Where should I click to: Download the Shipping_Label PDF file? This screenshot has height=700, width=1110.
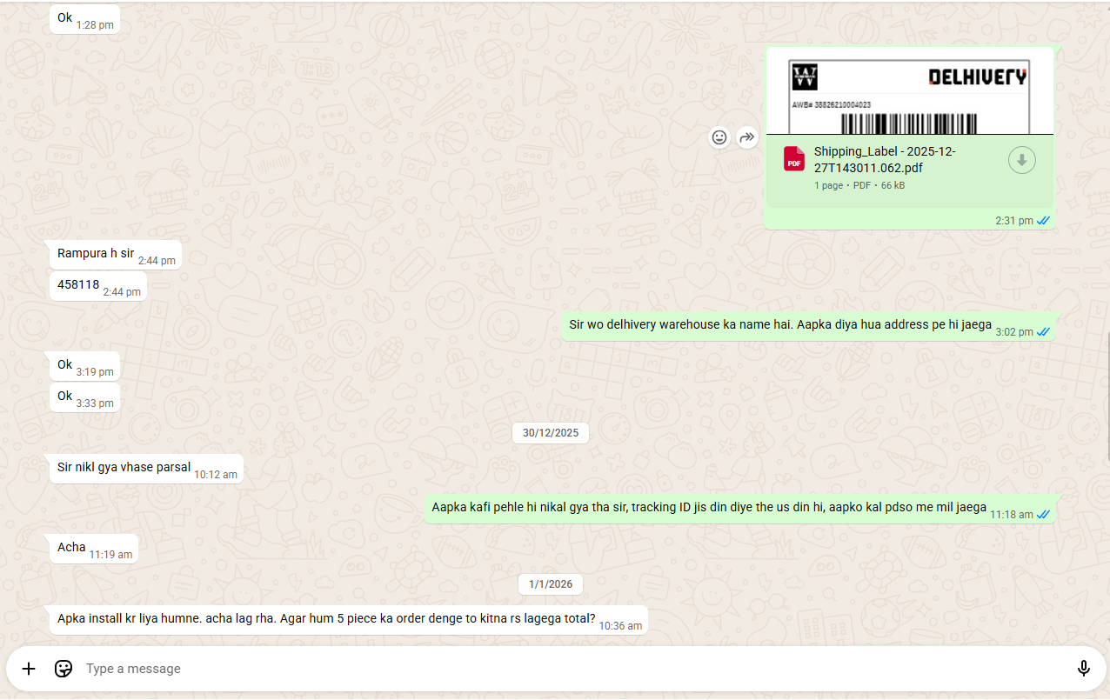pyautogui.click(x=1021, y=160)
